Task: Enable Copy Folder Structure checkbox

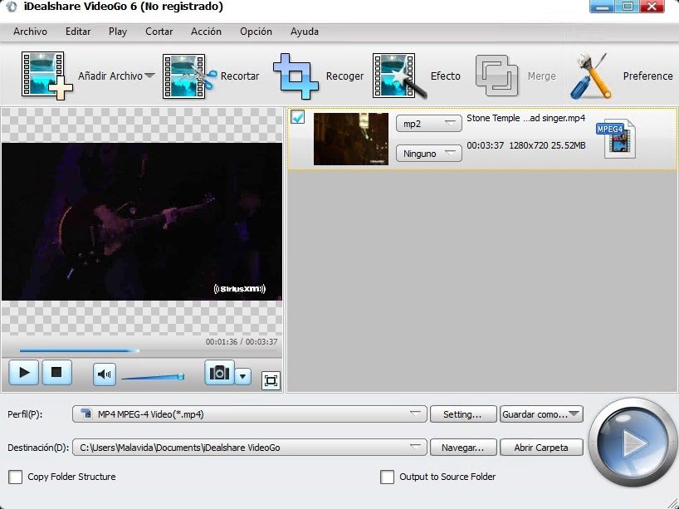Action: click(15, 477)
